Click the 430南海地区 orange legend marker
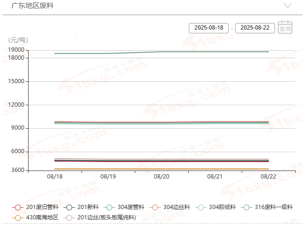This screenshot has height=225, width=305. point(18,217)
